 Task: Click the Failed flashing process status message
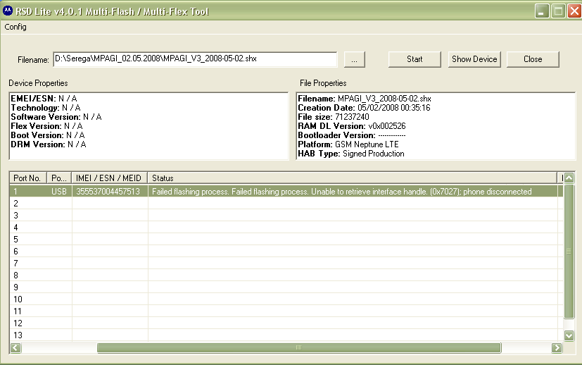point(341,192)
